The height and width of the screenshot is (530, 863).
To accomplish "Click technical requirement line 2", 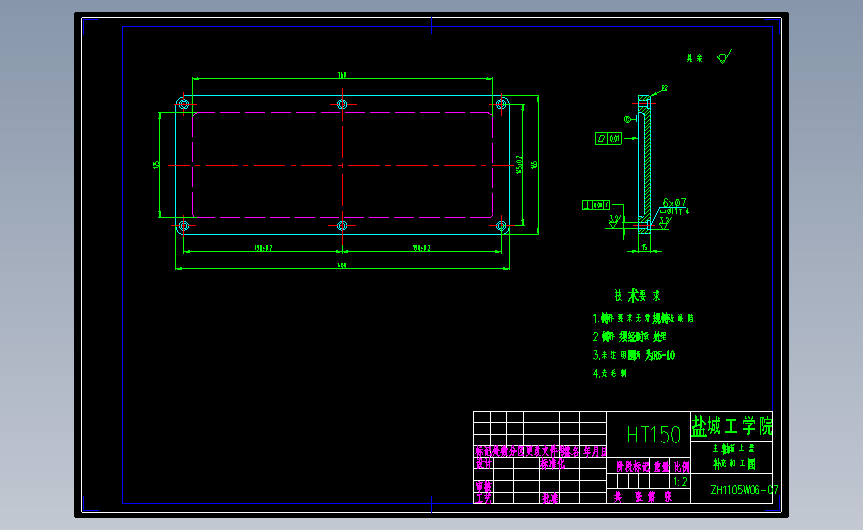I will tap(630, 336).
